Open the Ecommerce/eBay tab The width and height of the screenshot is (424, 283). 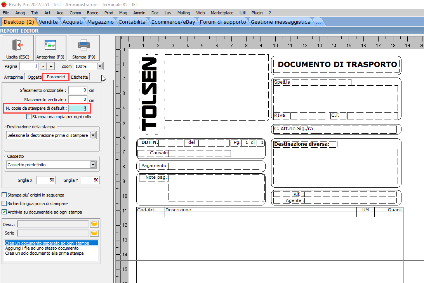click(173, 22)
